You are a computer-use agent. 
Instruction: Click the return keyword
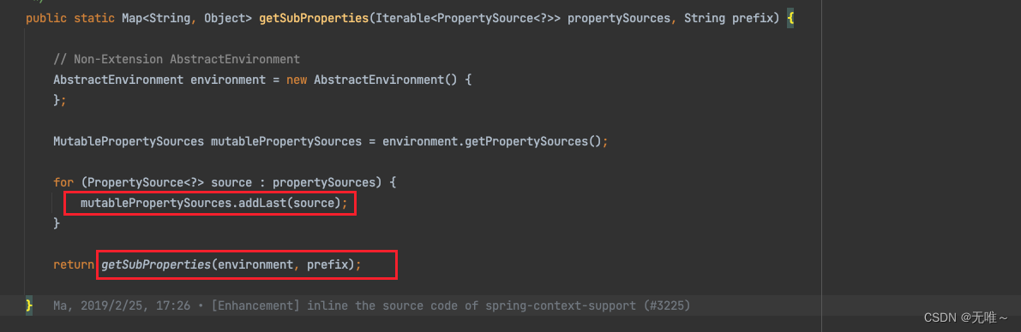74,265
